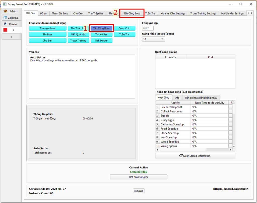Select the red instance 1 entry

(x=10, y=30)
